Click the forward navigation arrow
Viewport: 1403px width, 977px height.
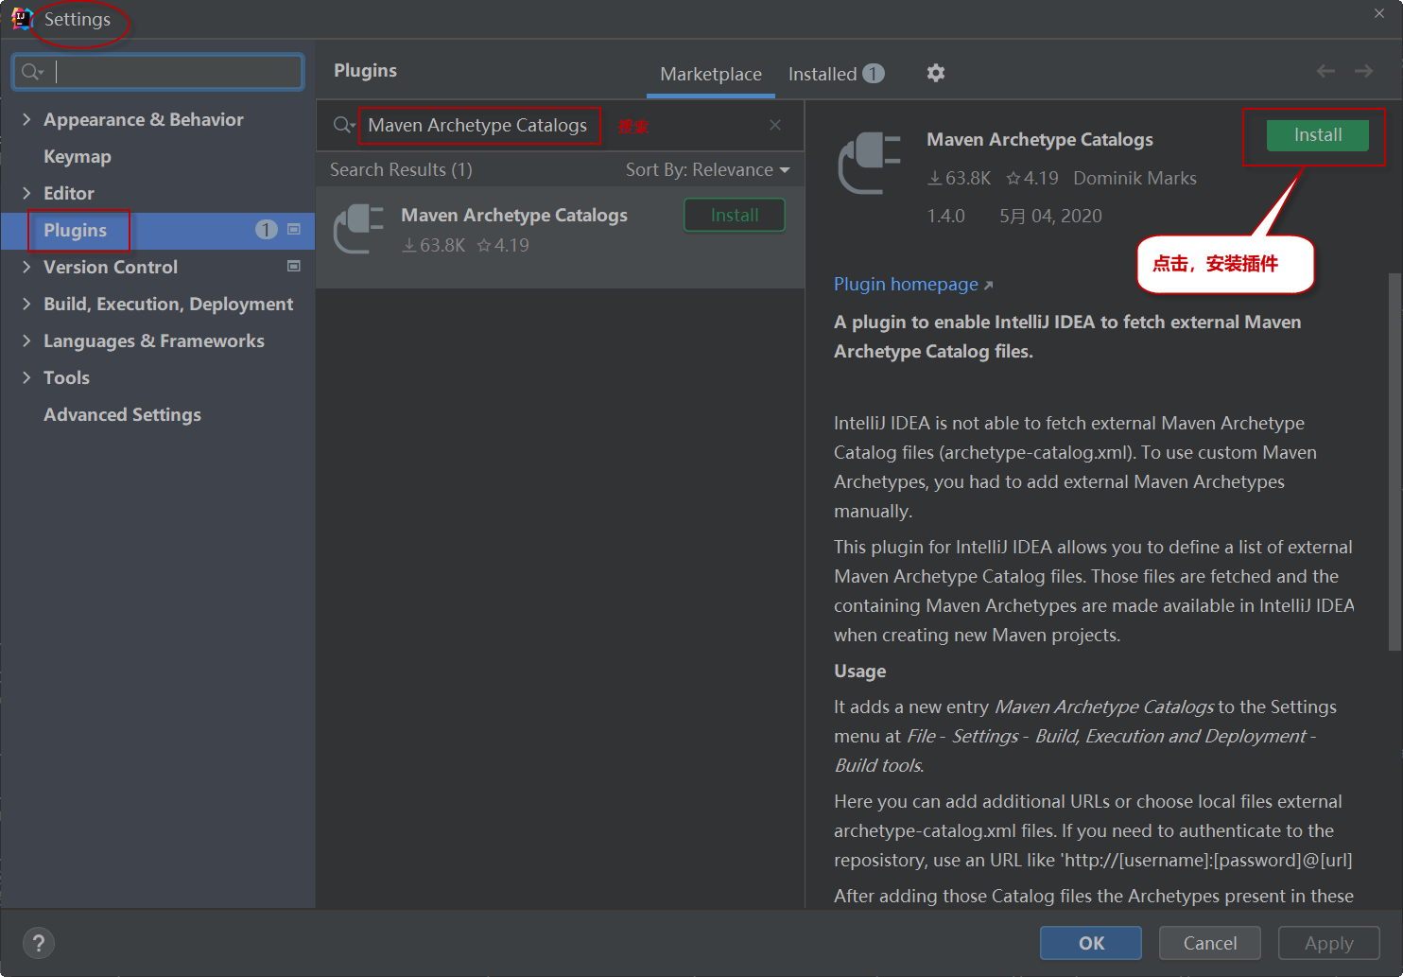tap(1363, 72)
